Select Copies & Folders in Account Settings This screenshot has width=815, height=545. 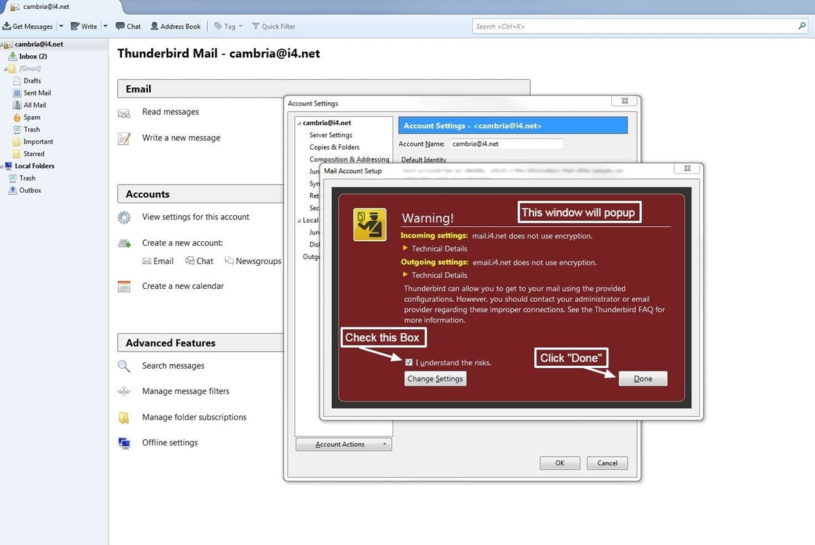point(334,147)
